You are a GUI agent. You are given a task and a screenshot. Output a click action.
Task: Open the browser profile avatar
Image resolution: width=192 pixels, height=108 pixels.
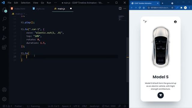[x=185, y=7]
